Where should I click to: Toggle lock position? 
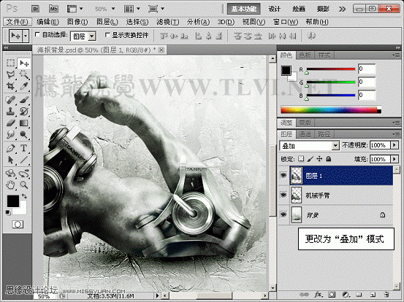(x=319, y=159)
